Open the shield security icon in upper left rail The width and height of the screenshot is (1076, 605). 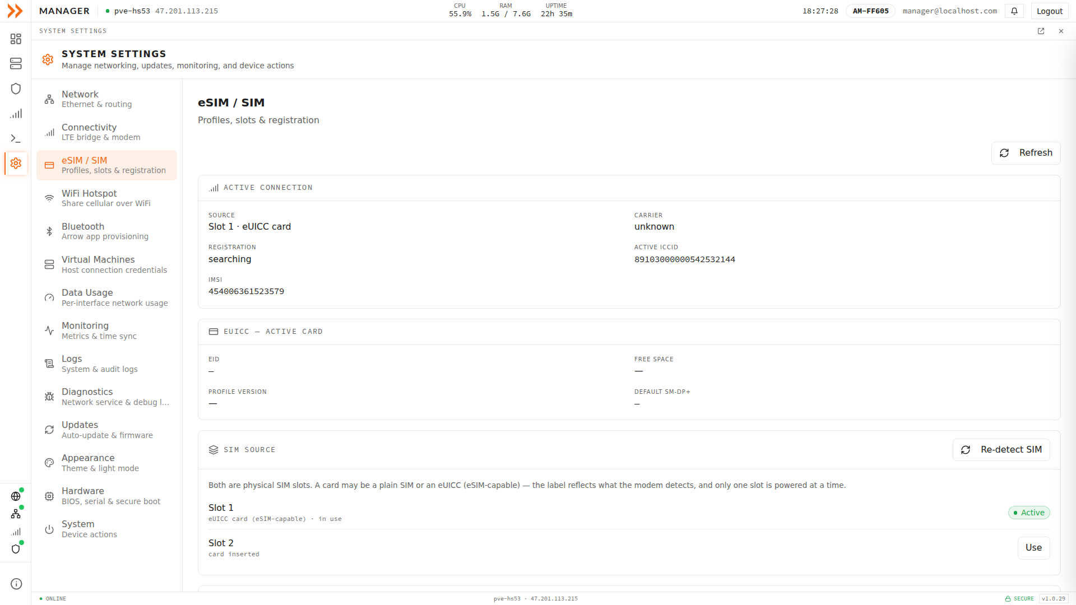(x=16, y=89)
